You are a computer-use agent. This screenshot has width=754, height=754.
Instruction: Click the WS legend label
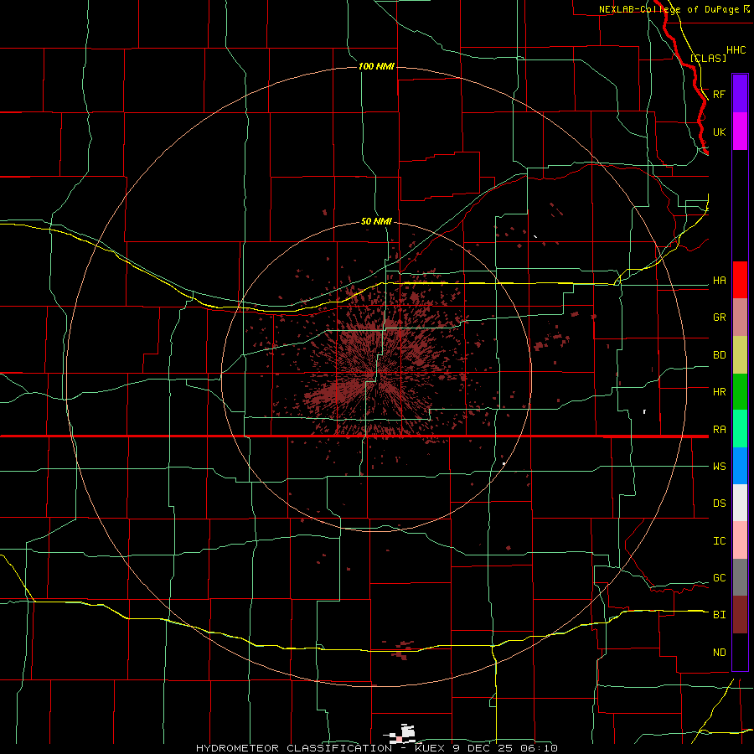pos(720,466)
